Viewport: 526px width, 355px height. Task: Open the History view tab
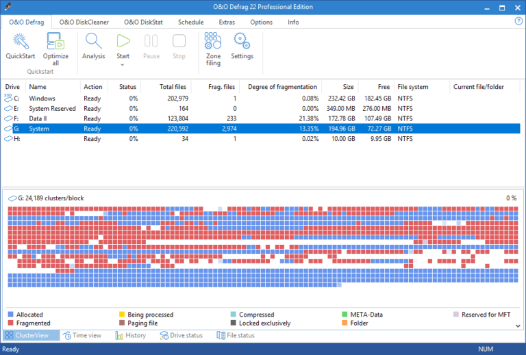click(131, 335)
